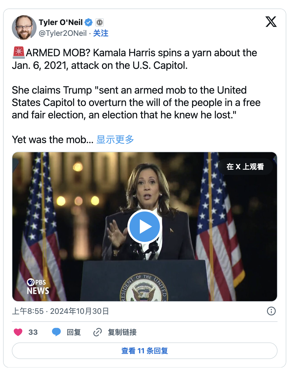Click the badge icon beside the verified checkmark
294x376 pixels.
tap(100, 22)
